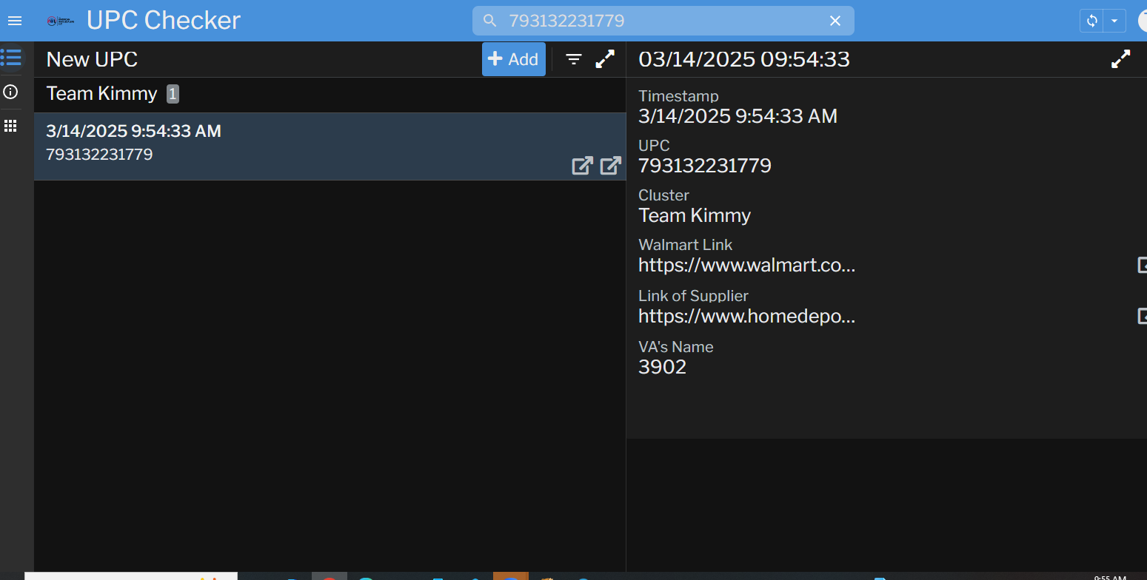Focus the search field containing 793132231779
The image size is (1147, 580).
tap(663, 21)
